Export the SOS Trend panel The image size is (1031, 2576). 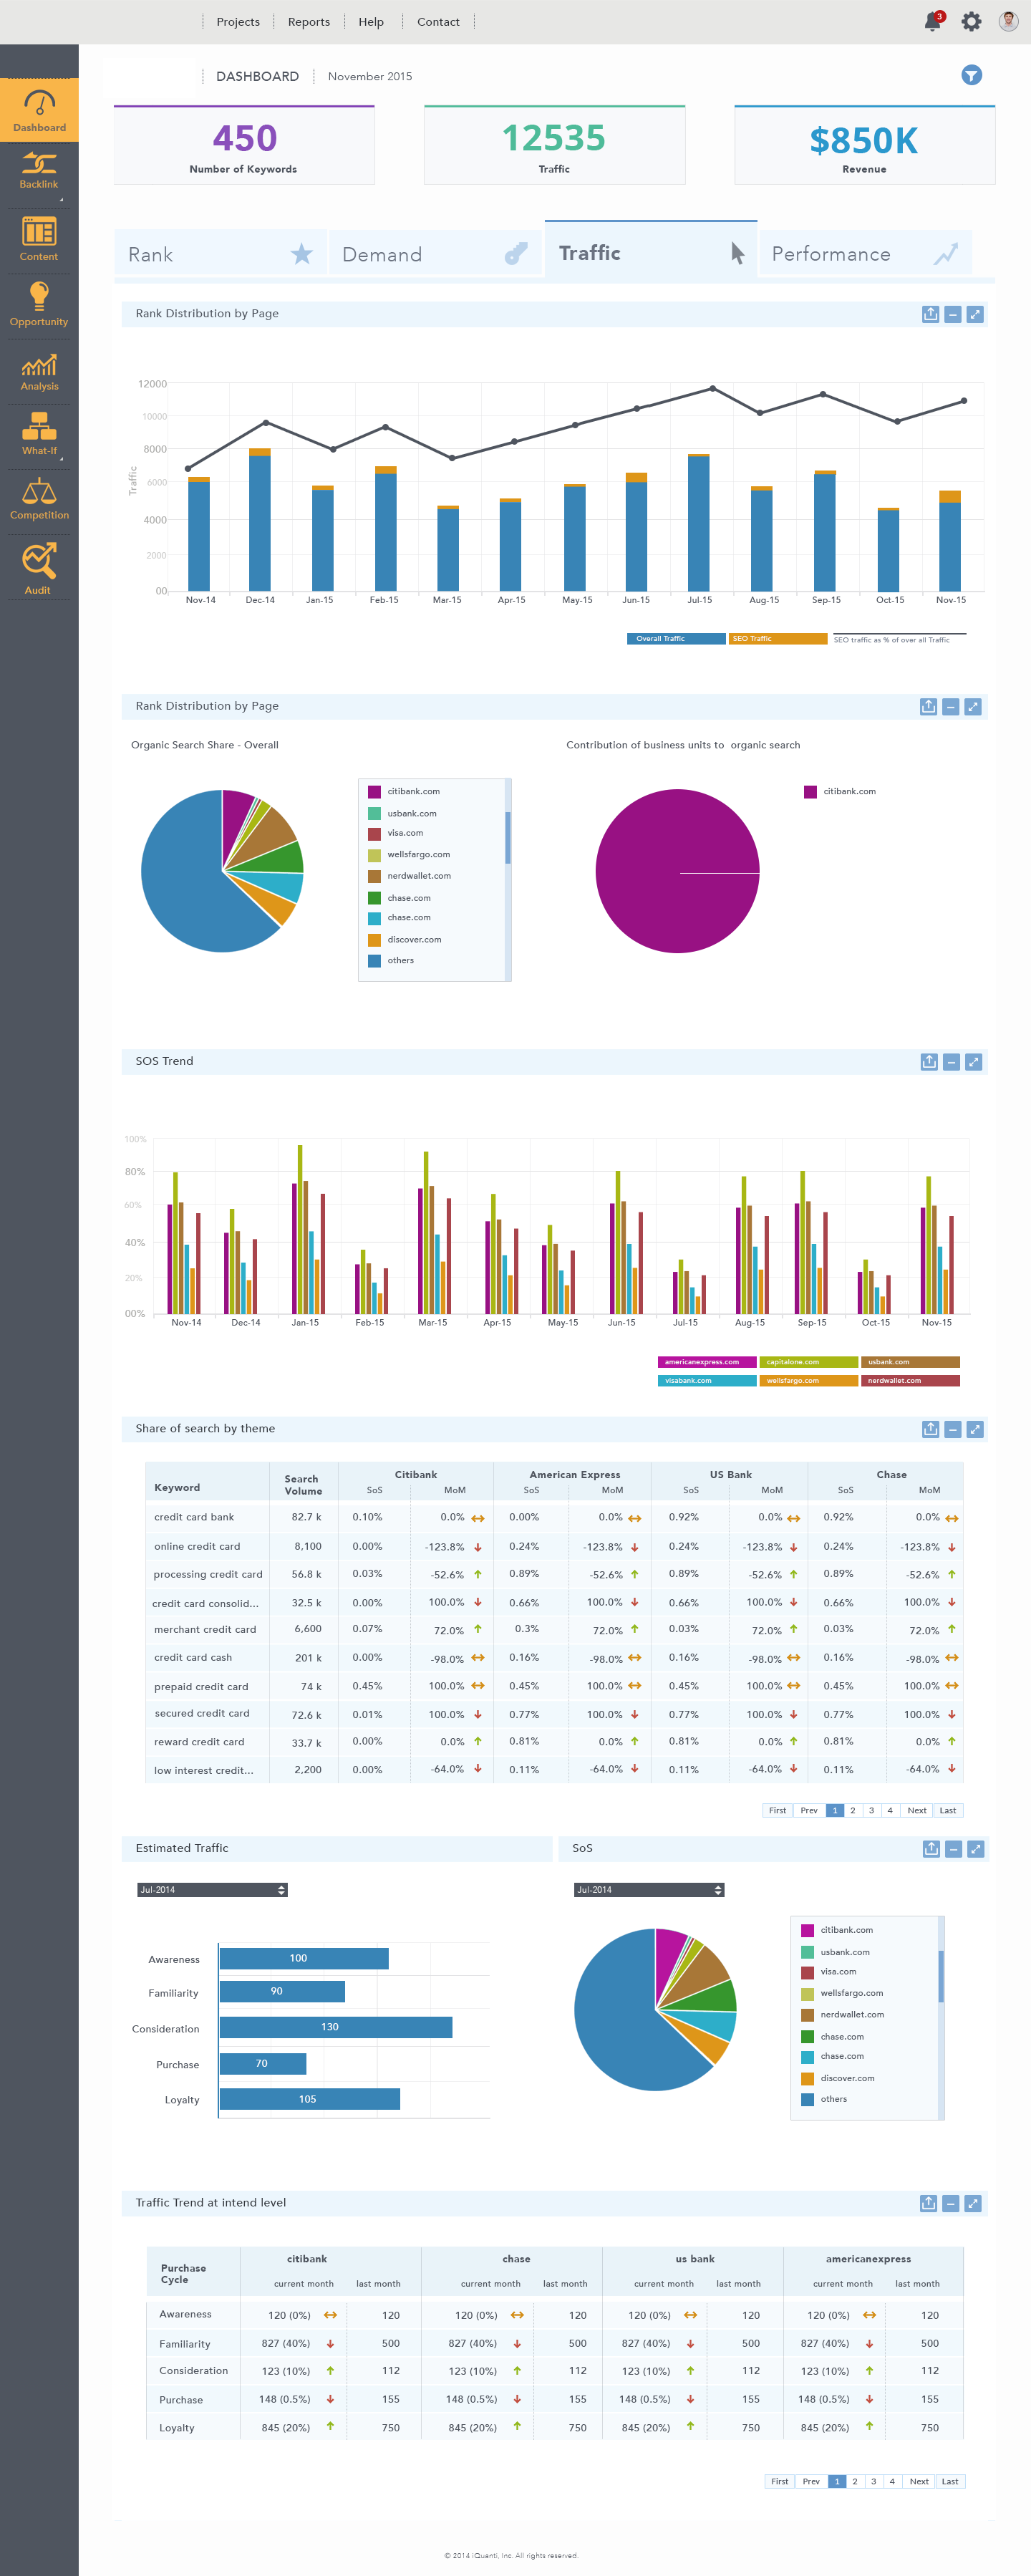(929, 1062)
